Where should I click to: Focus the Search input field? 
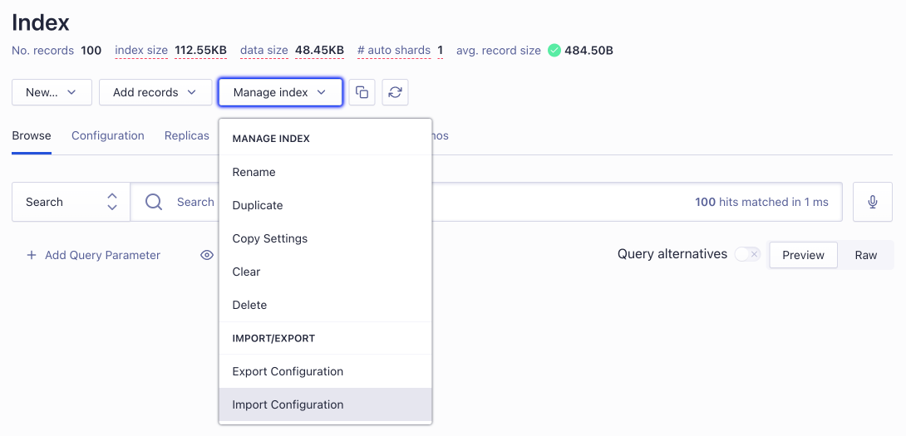pos(485,202)
